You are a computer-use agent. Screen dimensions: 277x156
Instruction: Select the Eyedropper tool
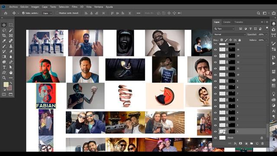pyautogui.click(x=4, y=41)
